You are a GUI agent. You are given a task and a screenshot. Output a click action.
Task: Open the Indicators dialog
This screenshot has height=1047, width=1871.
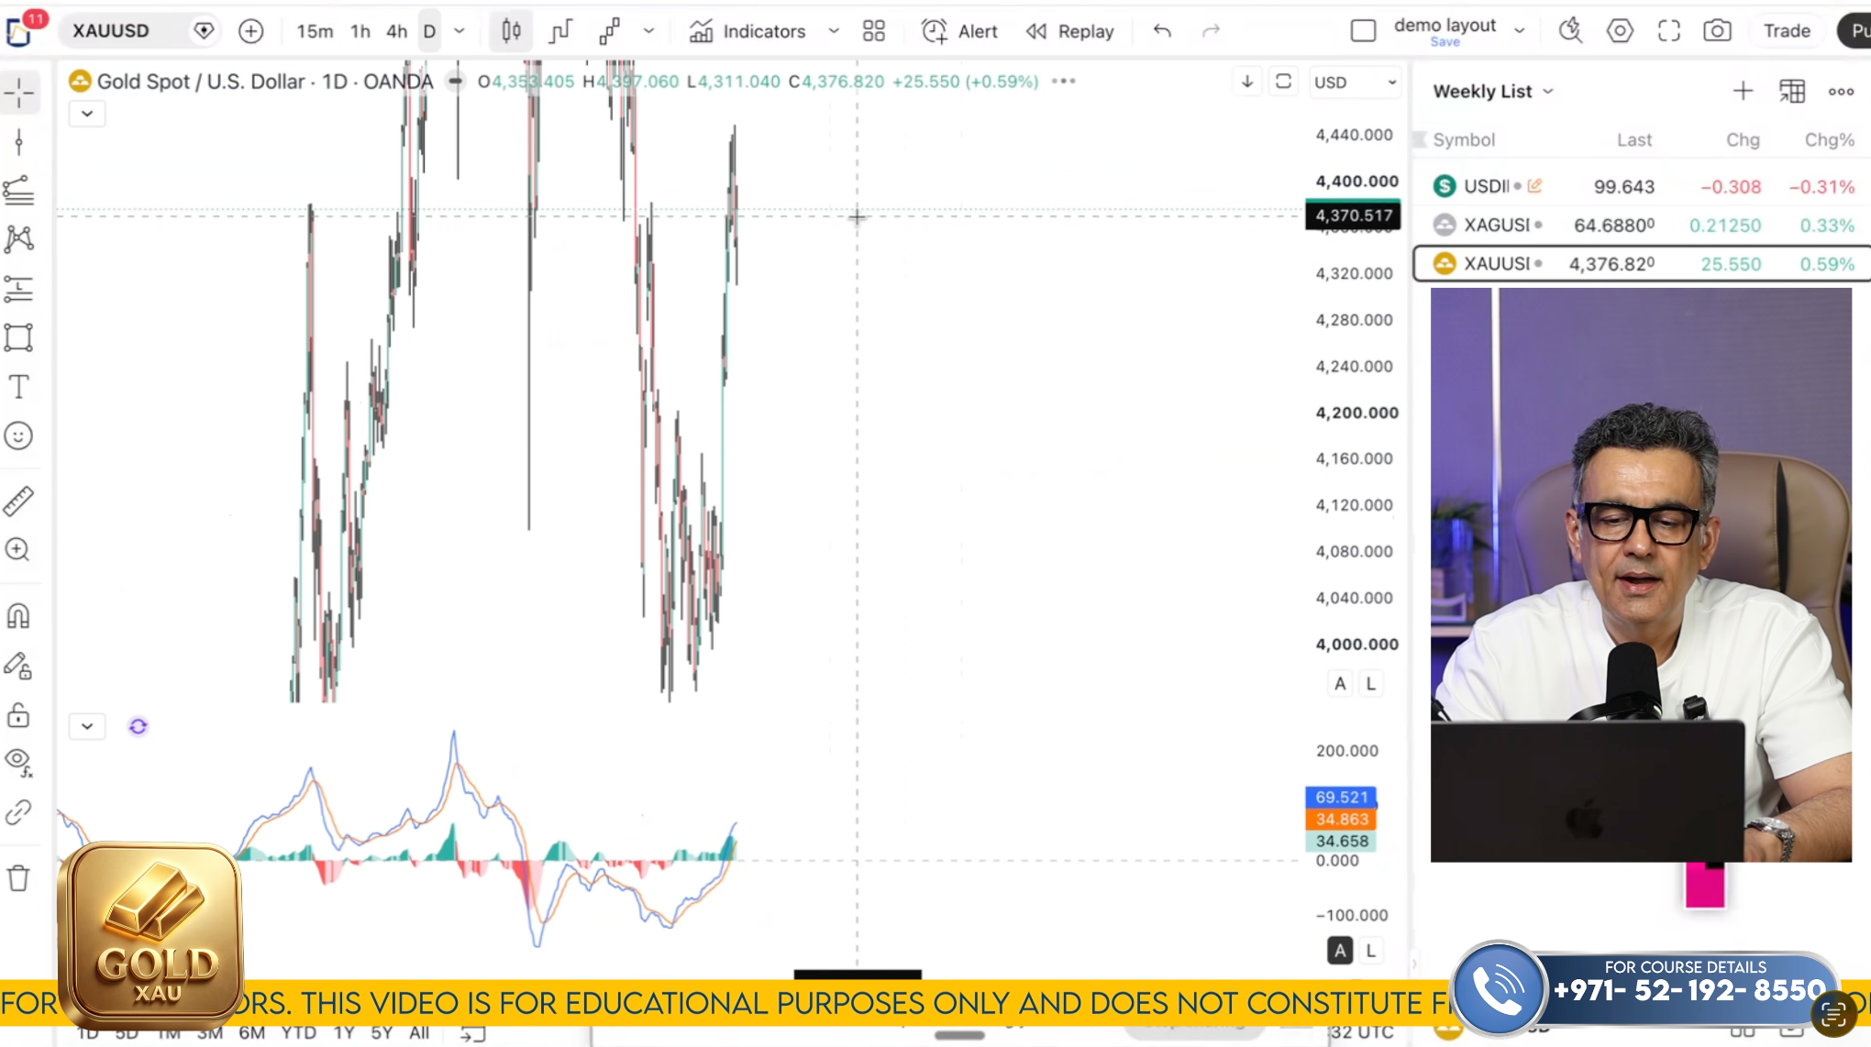click(747, 31)
